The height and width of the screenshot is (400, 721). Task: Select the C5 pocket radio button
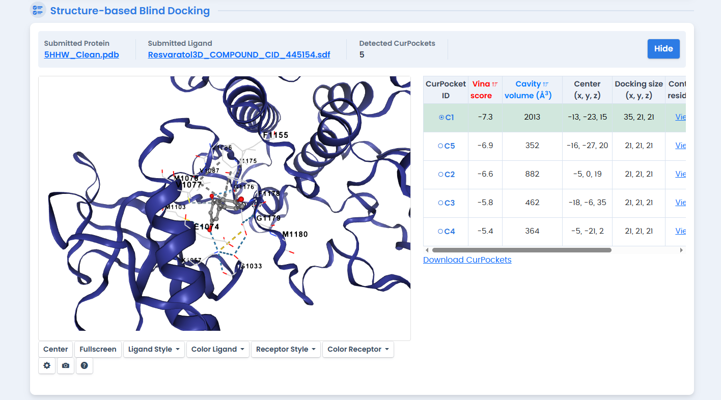(x=441, y=146)
